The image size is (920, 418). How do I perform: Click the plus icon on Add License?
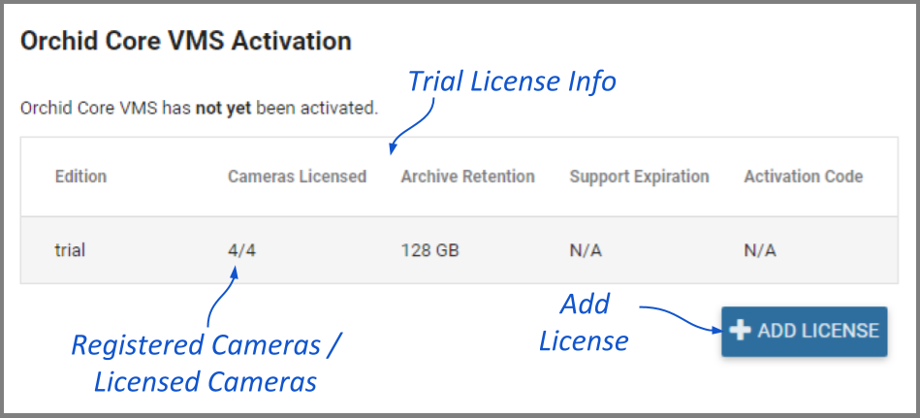point(741,331)
